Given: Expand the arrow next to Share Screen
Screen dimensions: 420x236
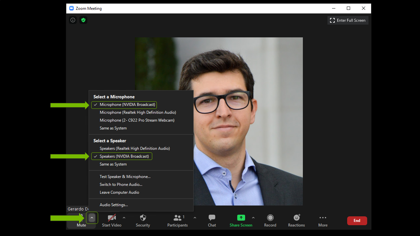Looking at the screenshot, I should click(x=253, y=218).
